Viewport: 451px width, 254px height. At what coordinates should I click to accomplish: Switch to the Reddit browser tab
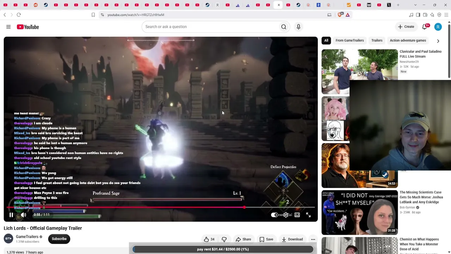36,5
